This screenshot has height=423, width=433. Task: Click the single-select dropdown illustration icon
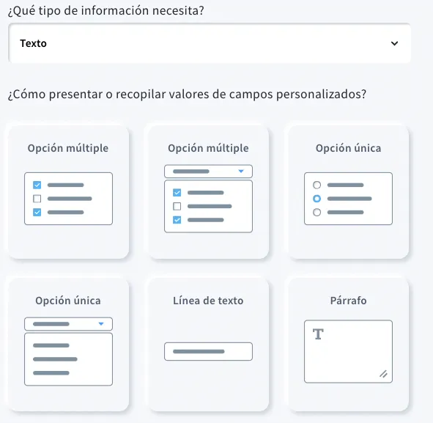68,351
